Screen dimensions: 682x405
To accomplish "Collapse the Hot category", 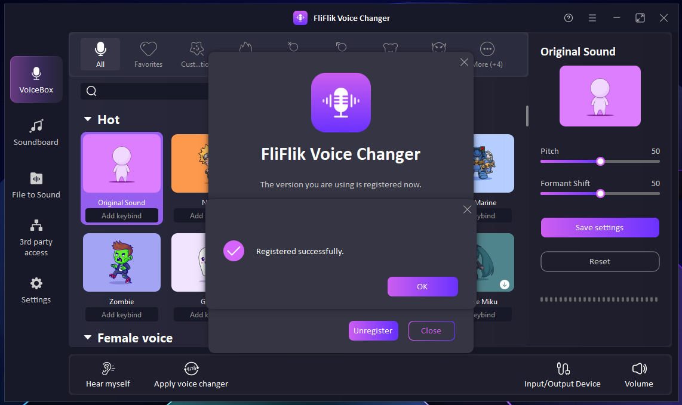I will click(88, 120).
